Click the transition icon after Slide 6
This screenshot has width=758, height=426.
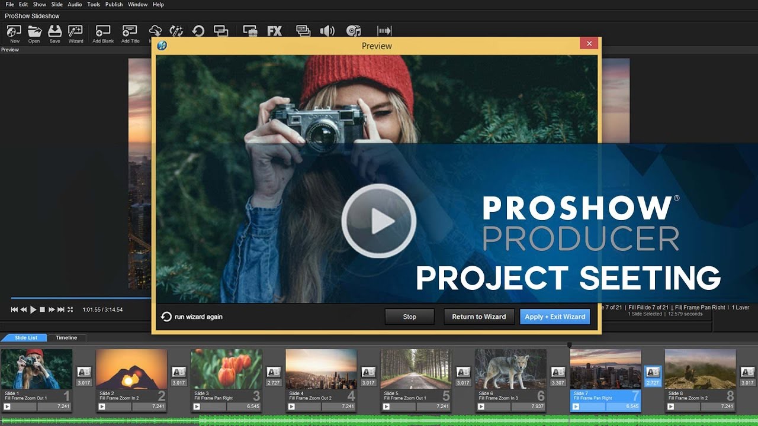click(558, 372)
